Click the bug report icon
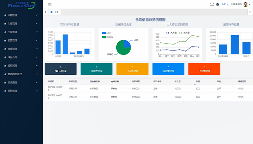 217,4
